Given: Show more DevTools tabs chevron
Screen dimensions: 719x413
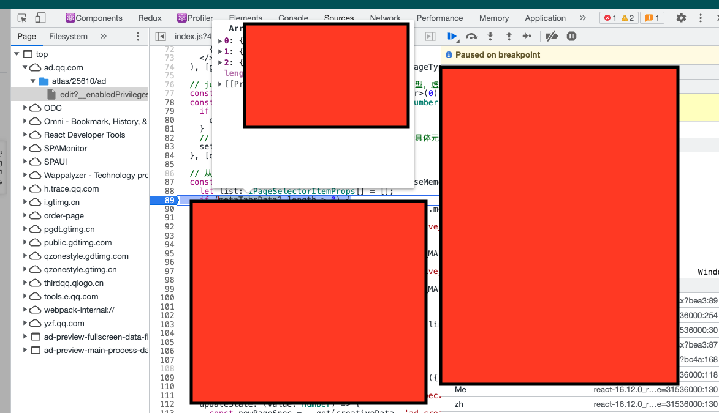Looking at the screenshot, I should tap(582, 18).
